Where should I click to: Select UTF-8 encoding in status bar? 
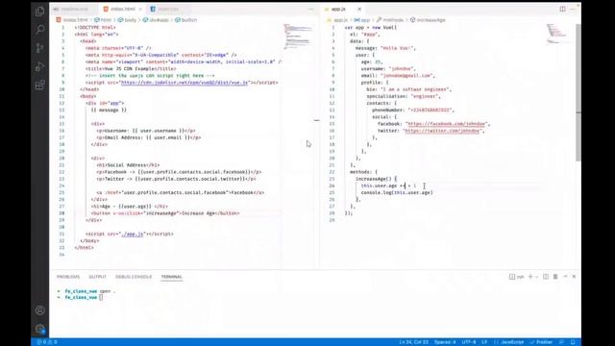click(469, 342)
